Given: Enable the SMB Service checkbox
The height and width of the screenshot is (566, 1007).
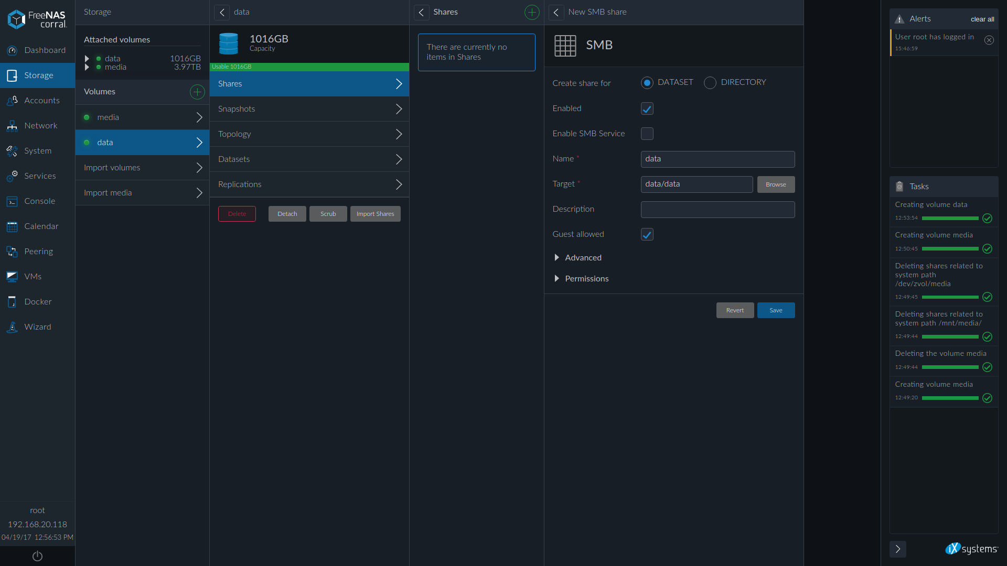Looking at the screenshot, I should [x=647, y=134].
